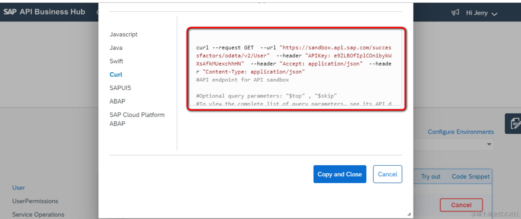Open the Try out tab
This screenshot has width=521, height=219.
tap(430, 177)
